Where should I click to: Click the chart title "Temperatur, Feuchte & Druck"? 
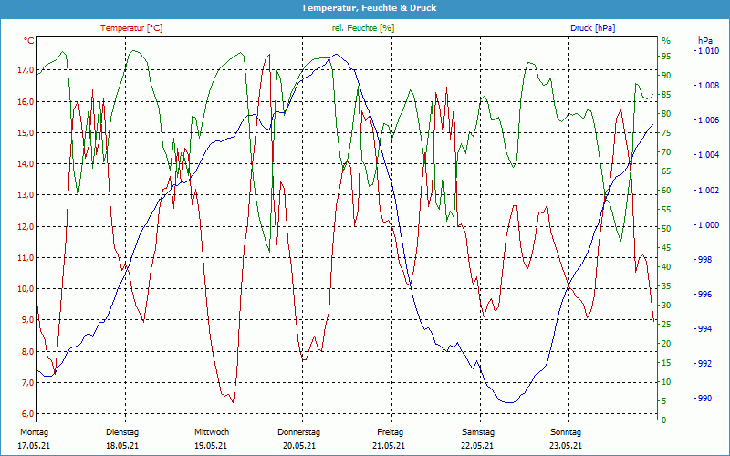point(369,8)
